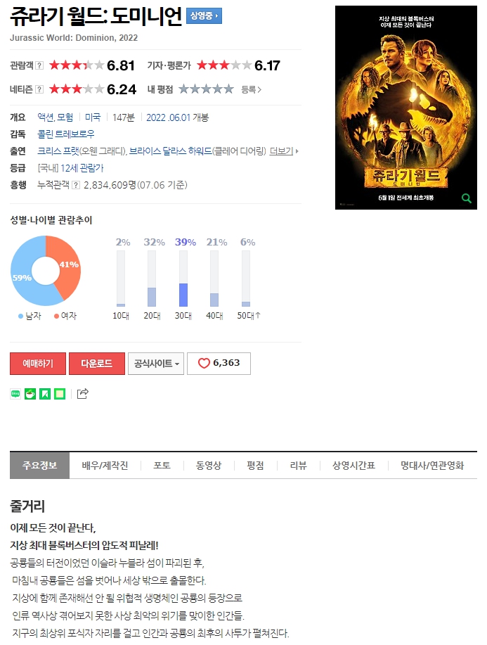
Task: Open the external share arrow icon
Action: tap(83, 394)
